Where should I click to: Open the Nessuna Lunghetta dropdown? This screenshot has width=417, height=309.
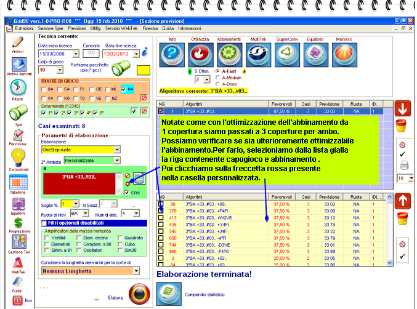coord(136,271)
